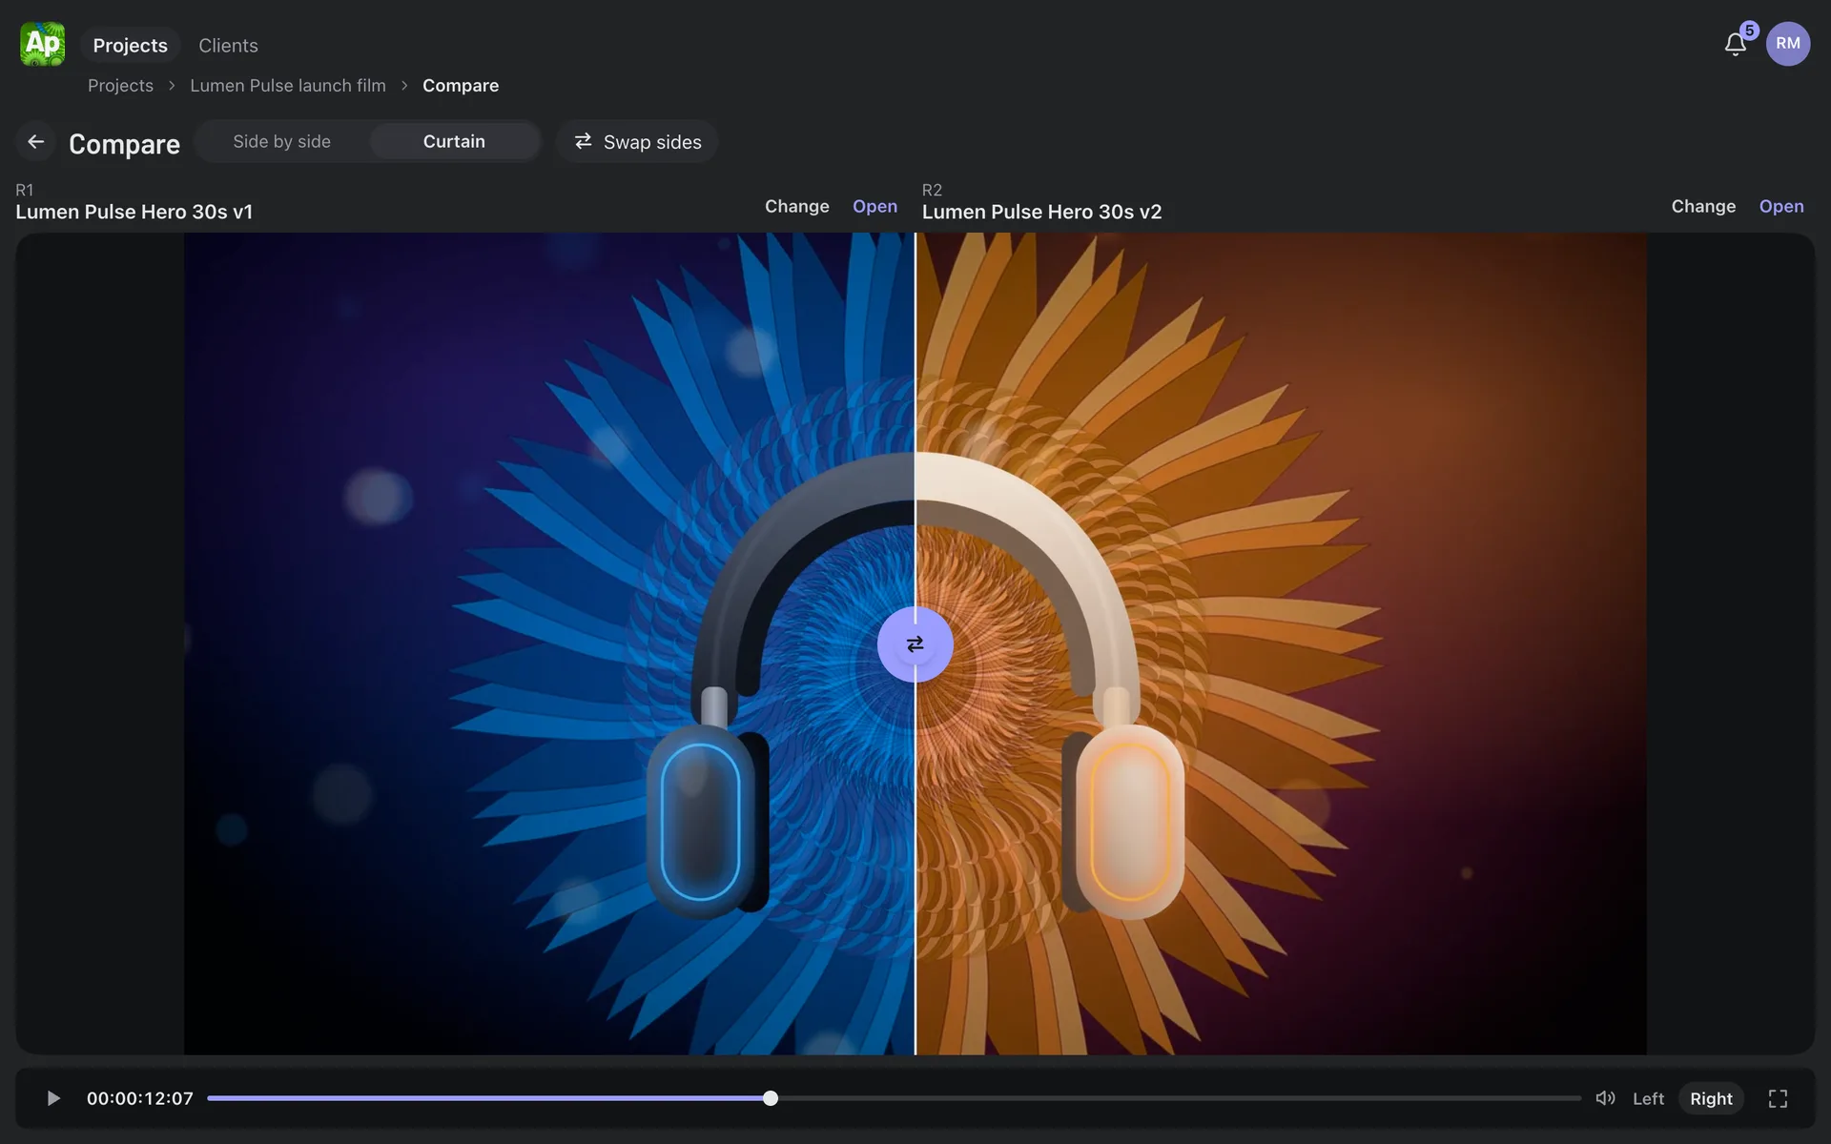Open the notifications bell

[1736, 44]
